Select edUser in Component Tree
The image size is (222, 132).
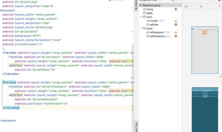(154, 25)
